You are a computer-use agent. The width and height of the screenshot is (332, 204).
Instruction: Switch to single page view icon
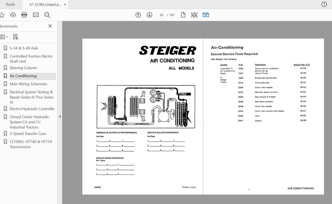pos(183,15)
